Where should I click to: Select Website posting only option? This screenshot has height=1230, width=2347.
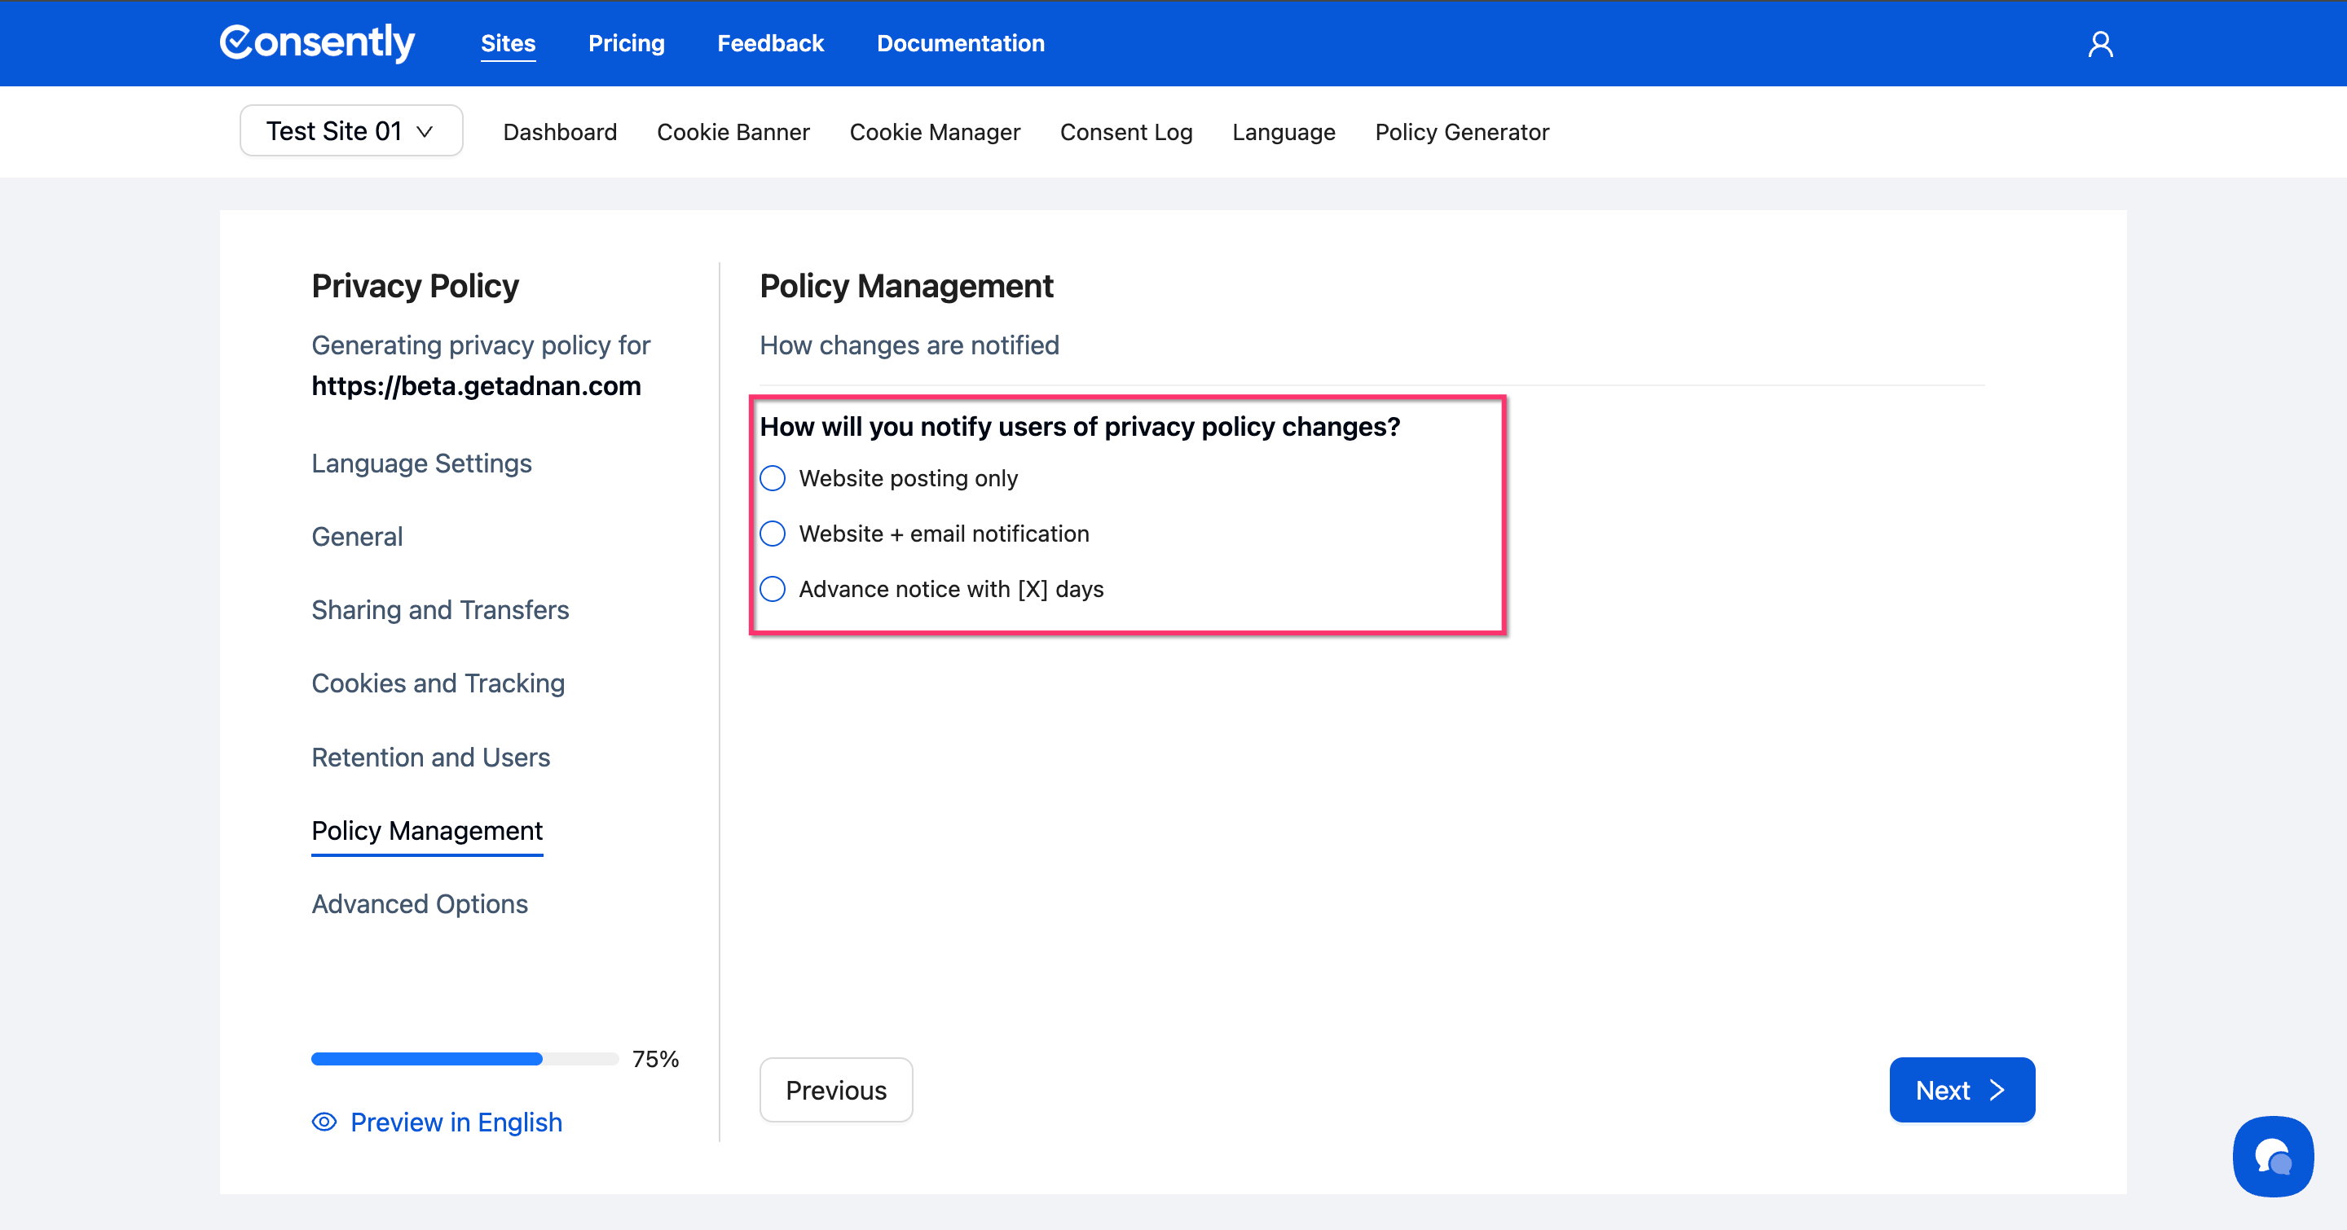[773, 478]
